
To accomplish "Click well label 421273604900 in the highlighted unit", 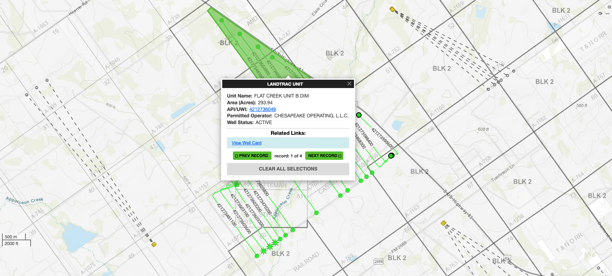I will 261,63.
